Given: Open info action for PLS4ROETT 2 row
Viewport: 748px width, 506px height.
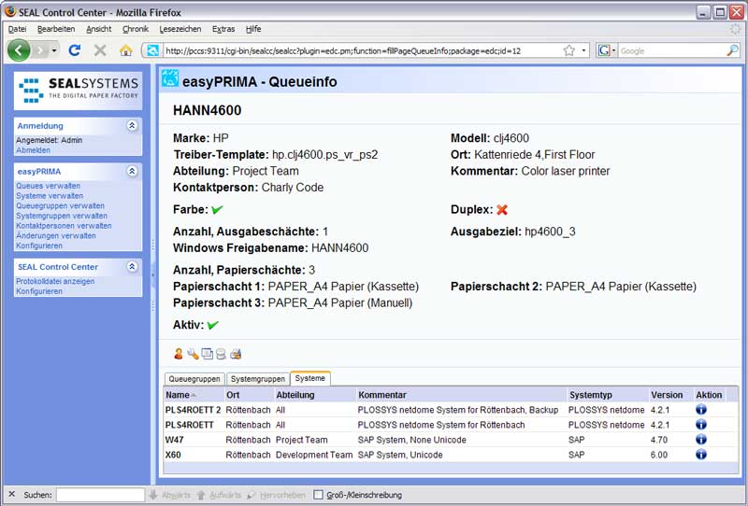Looking at the screenshot, I should point(701,410).
